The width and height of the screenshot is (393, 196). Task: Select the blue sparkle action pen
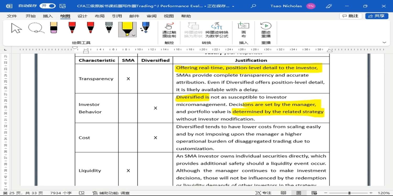145,28
